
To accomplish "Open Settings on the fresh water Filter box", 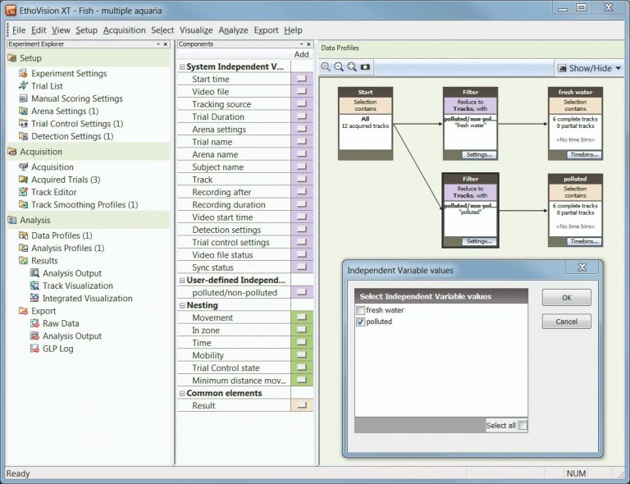I will 479,155.
